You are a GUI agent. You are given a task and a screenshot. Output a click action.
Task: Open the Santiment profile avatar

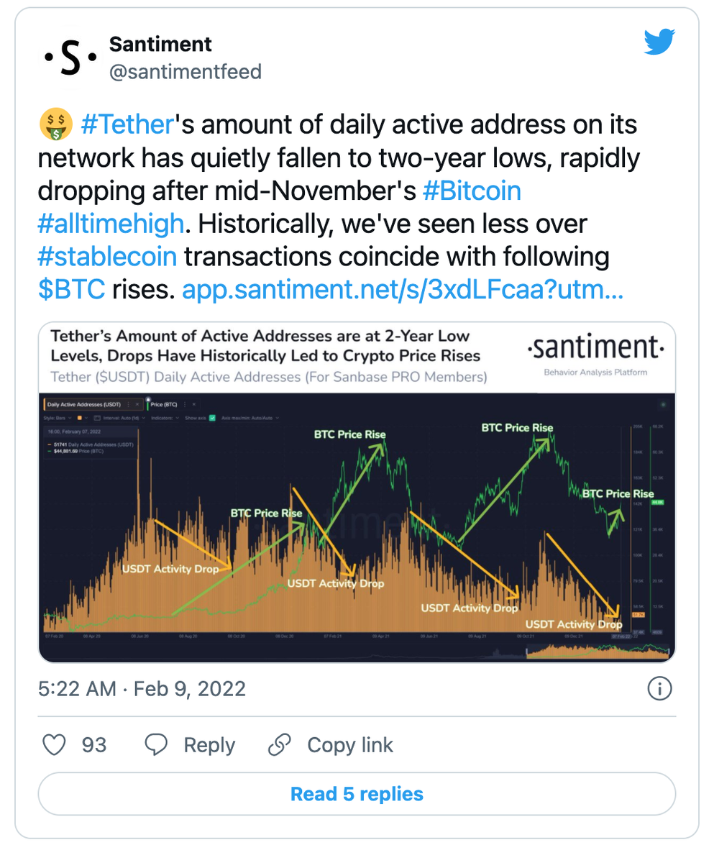[x=68, y=58]
